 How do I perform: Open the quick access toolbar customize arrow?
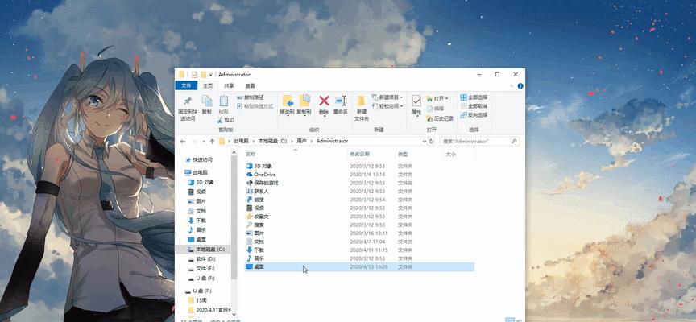click(211, 75)
